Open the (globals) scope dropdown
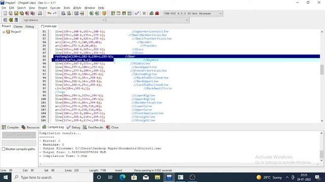The height and width of the screenshot is (182, 325). point(64,20)
